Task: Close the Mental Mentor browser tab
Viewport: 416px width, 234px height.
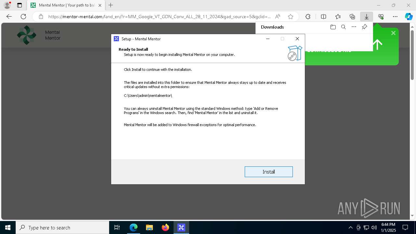Action: click(x=100, y=5)
